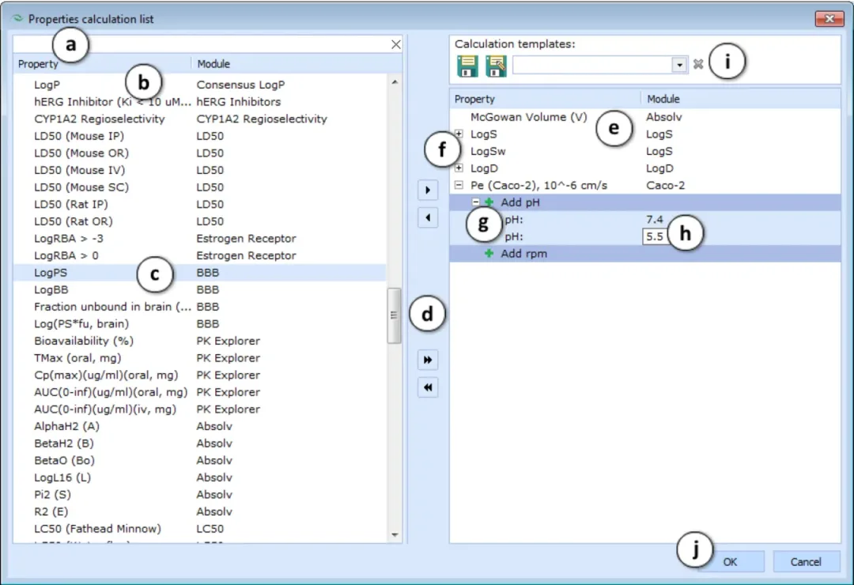Click the pH 5.5 value field

tap(655, 236)
